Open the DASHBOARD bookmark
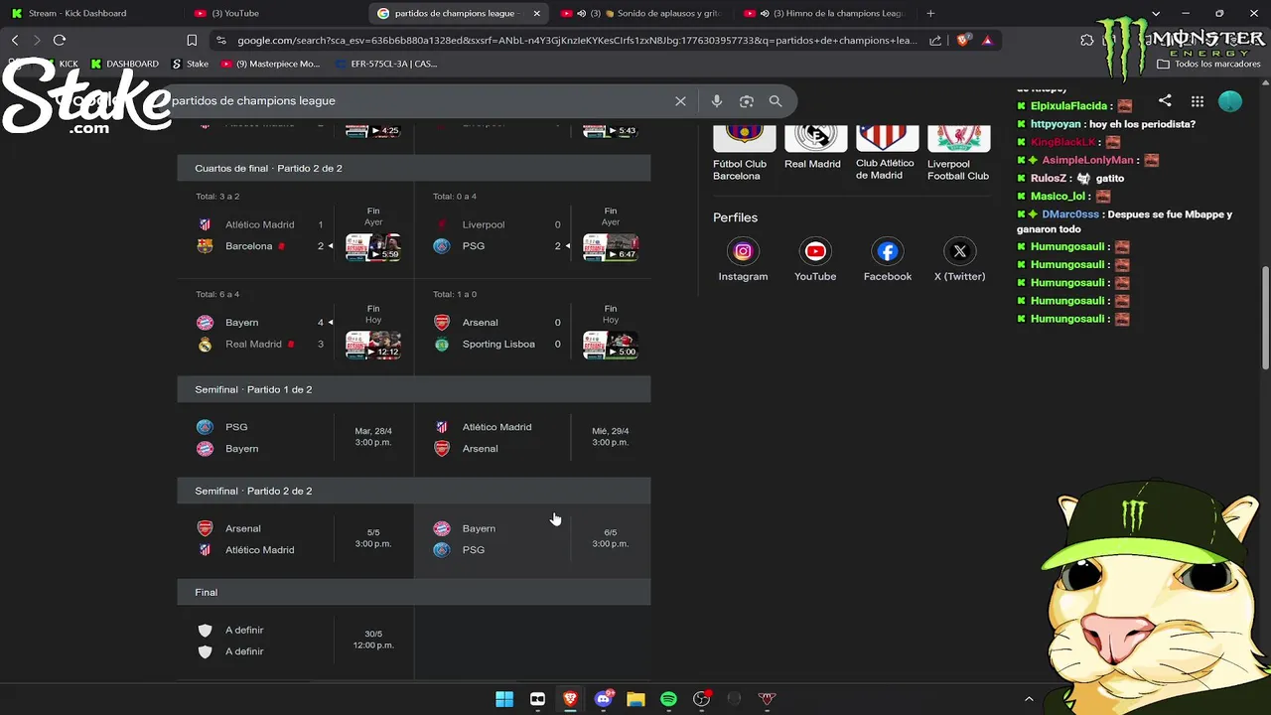This screenshot has height=715, width=1271. [x=125, y=64]
